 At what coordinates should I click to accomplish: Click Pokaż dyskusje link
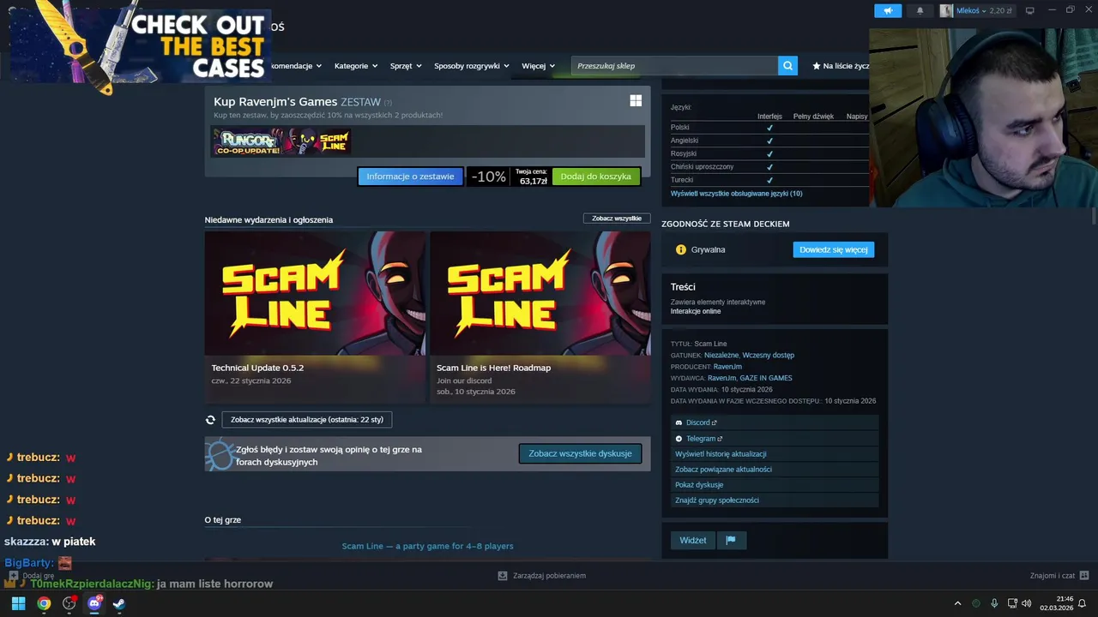click(x=699, y=485)
